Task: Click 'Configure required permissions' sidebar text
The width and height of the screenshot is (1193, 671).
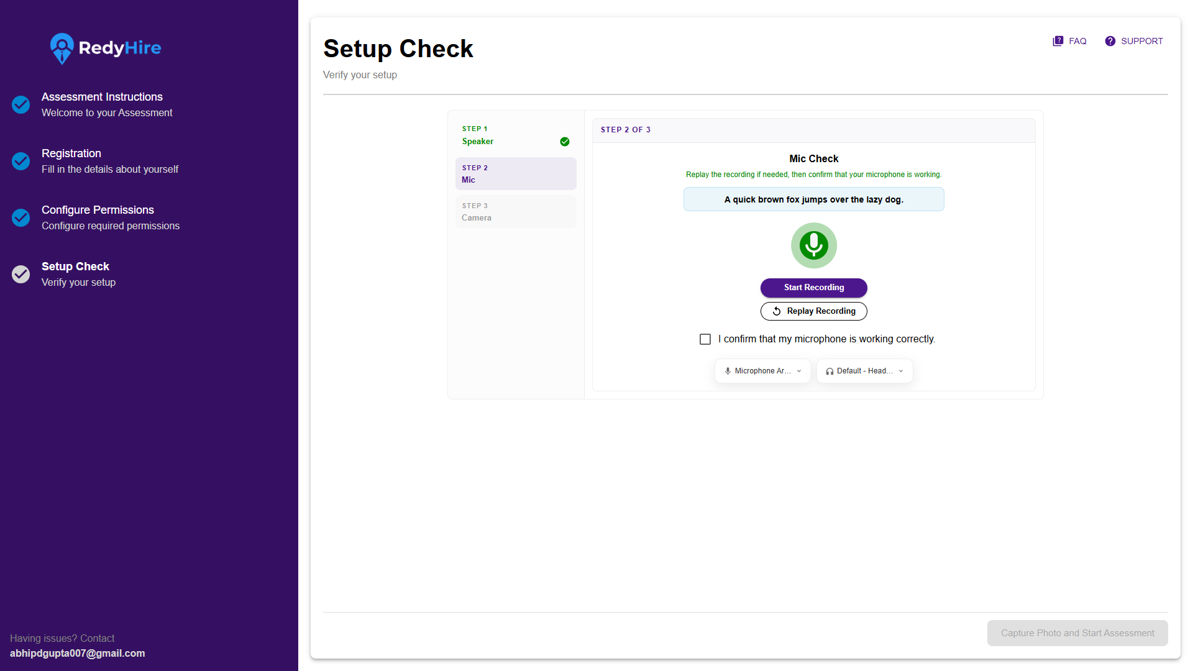Action: (x=111, y=226)
